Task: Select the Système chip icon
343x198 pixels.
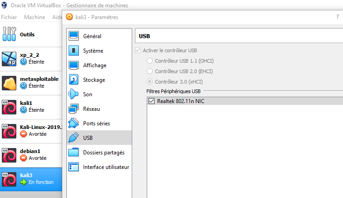Action: (x=74, y=50)
